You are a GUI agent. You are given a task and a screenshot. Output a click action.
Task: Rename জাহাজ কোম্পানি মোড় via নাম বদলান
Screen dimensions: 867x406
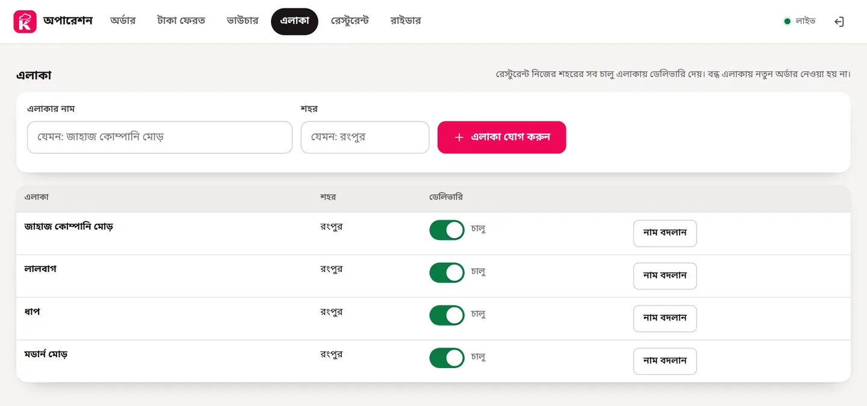[x=665, y=233]
